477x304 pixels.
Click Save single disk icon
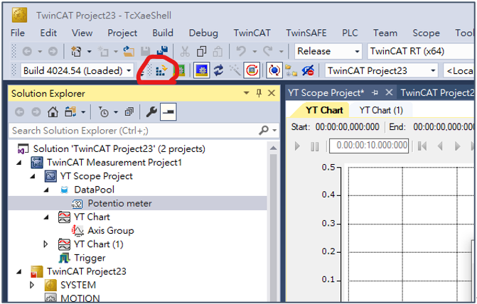(x=146, y=51)
